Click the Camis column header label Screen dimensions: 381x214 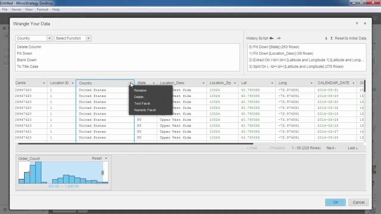[21, 83]
